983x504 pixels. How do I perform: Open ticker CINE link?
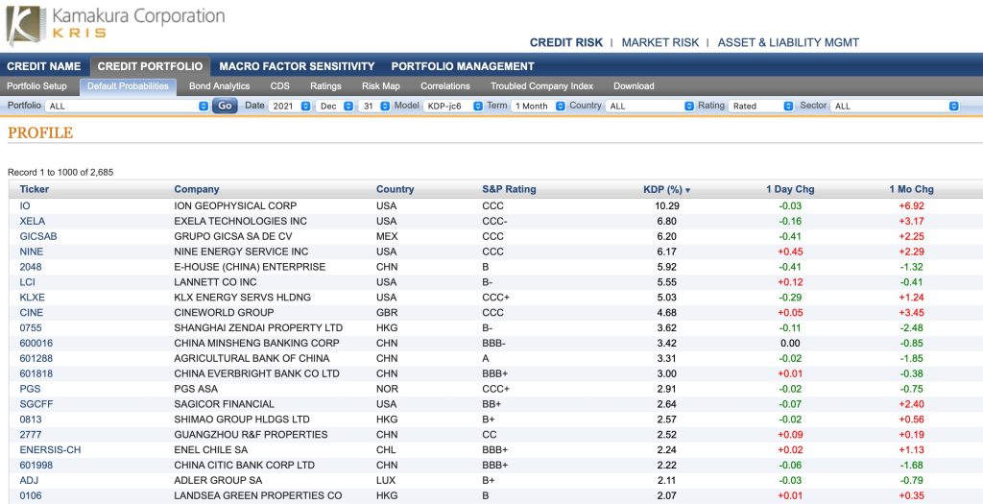tap(32, 312)
